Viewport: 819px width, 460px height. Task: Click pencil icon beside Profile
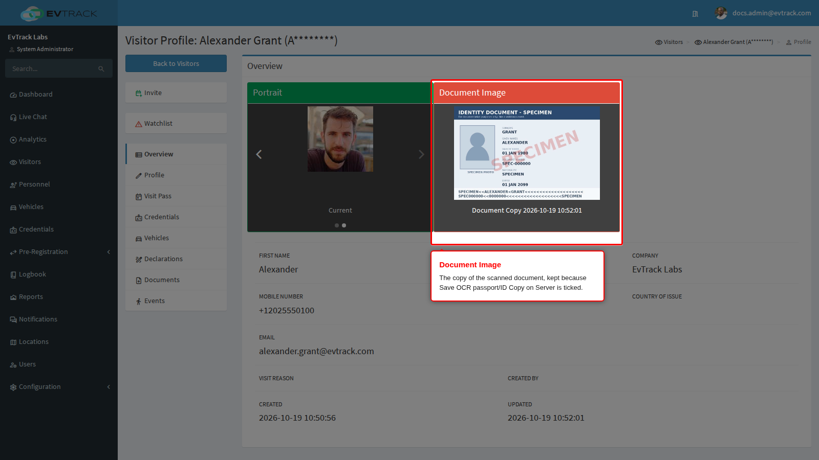(x=139, y=176)
